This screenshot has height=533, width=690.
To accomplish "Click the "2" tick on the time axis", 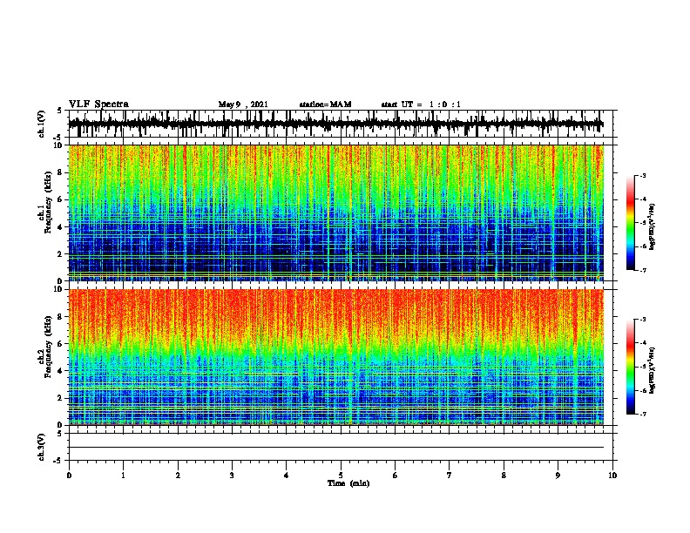I will [178, 476].
